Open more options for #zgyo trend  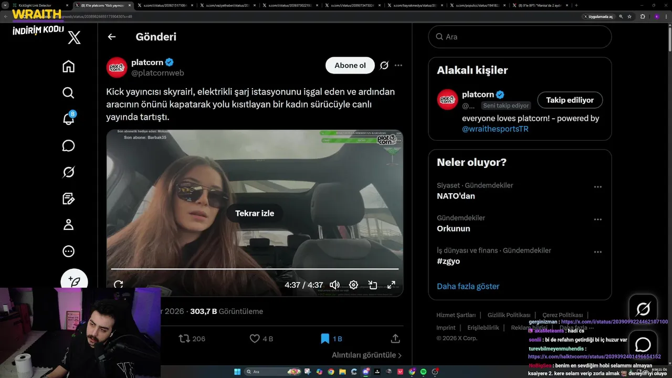pyautogui.click(x=597, y=252)
